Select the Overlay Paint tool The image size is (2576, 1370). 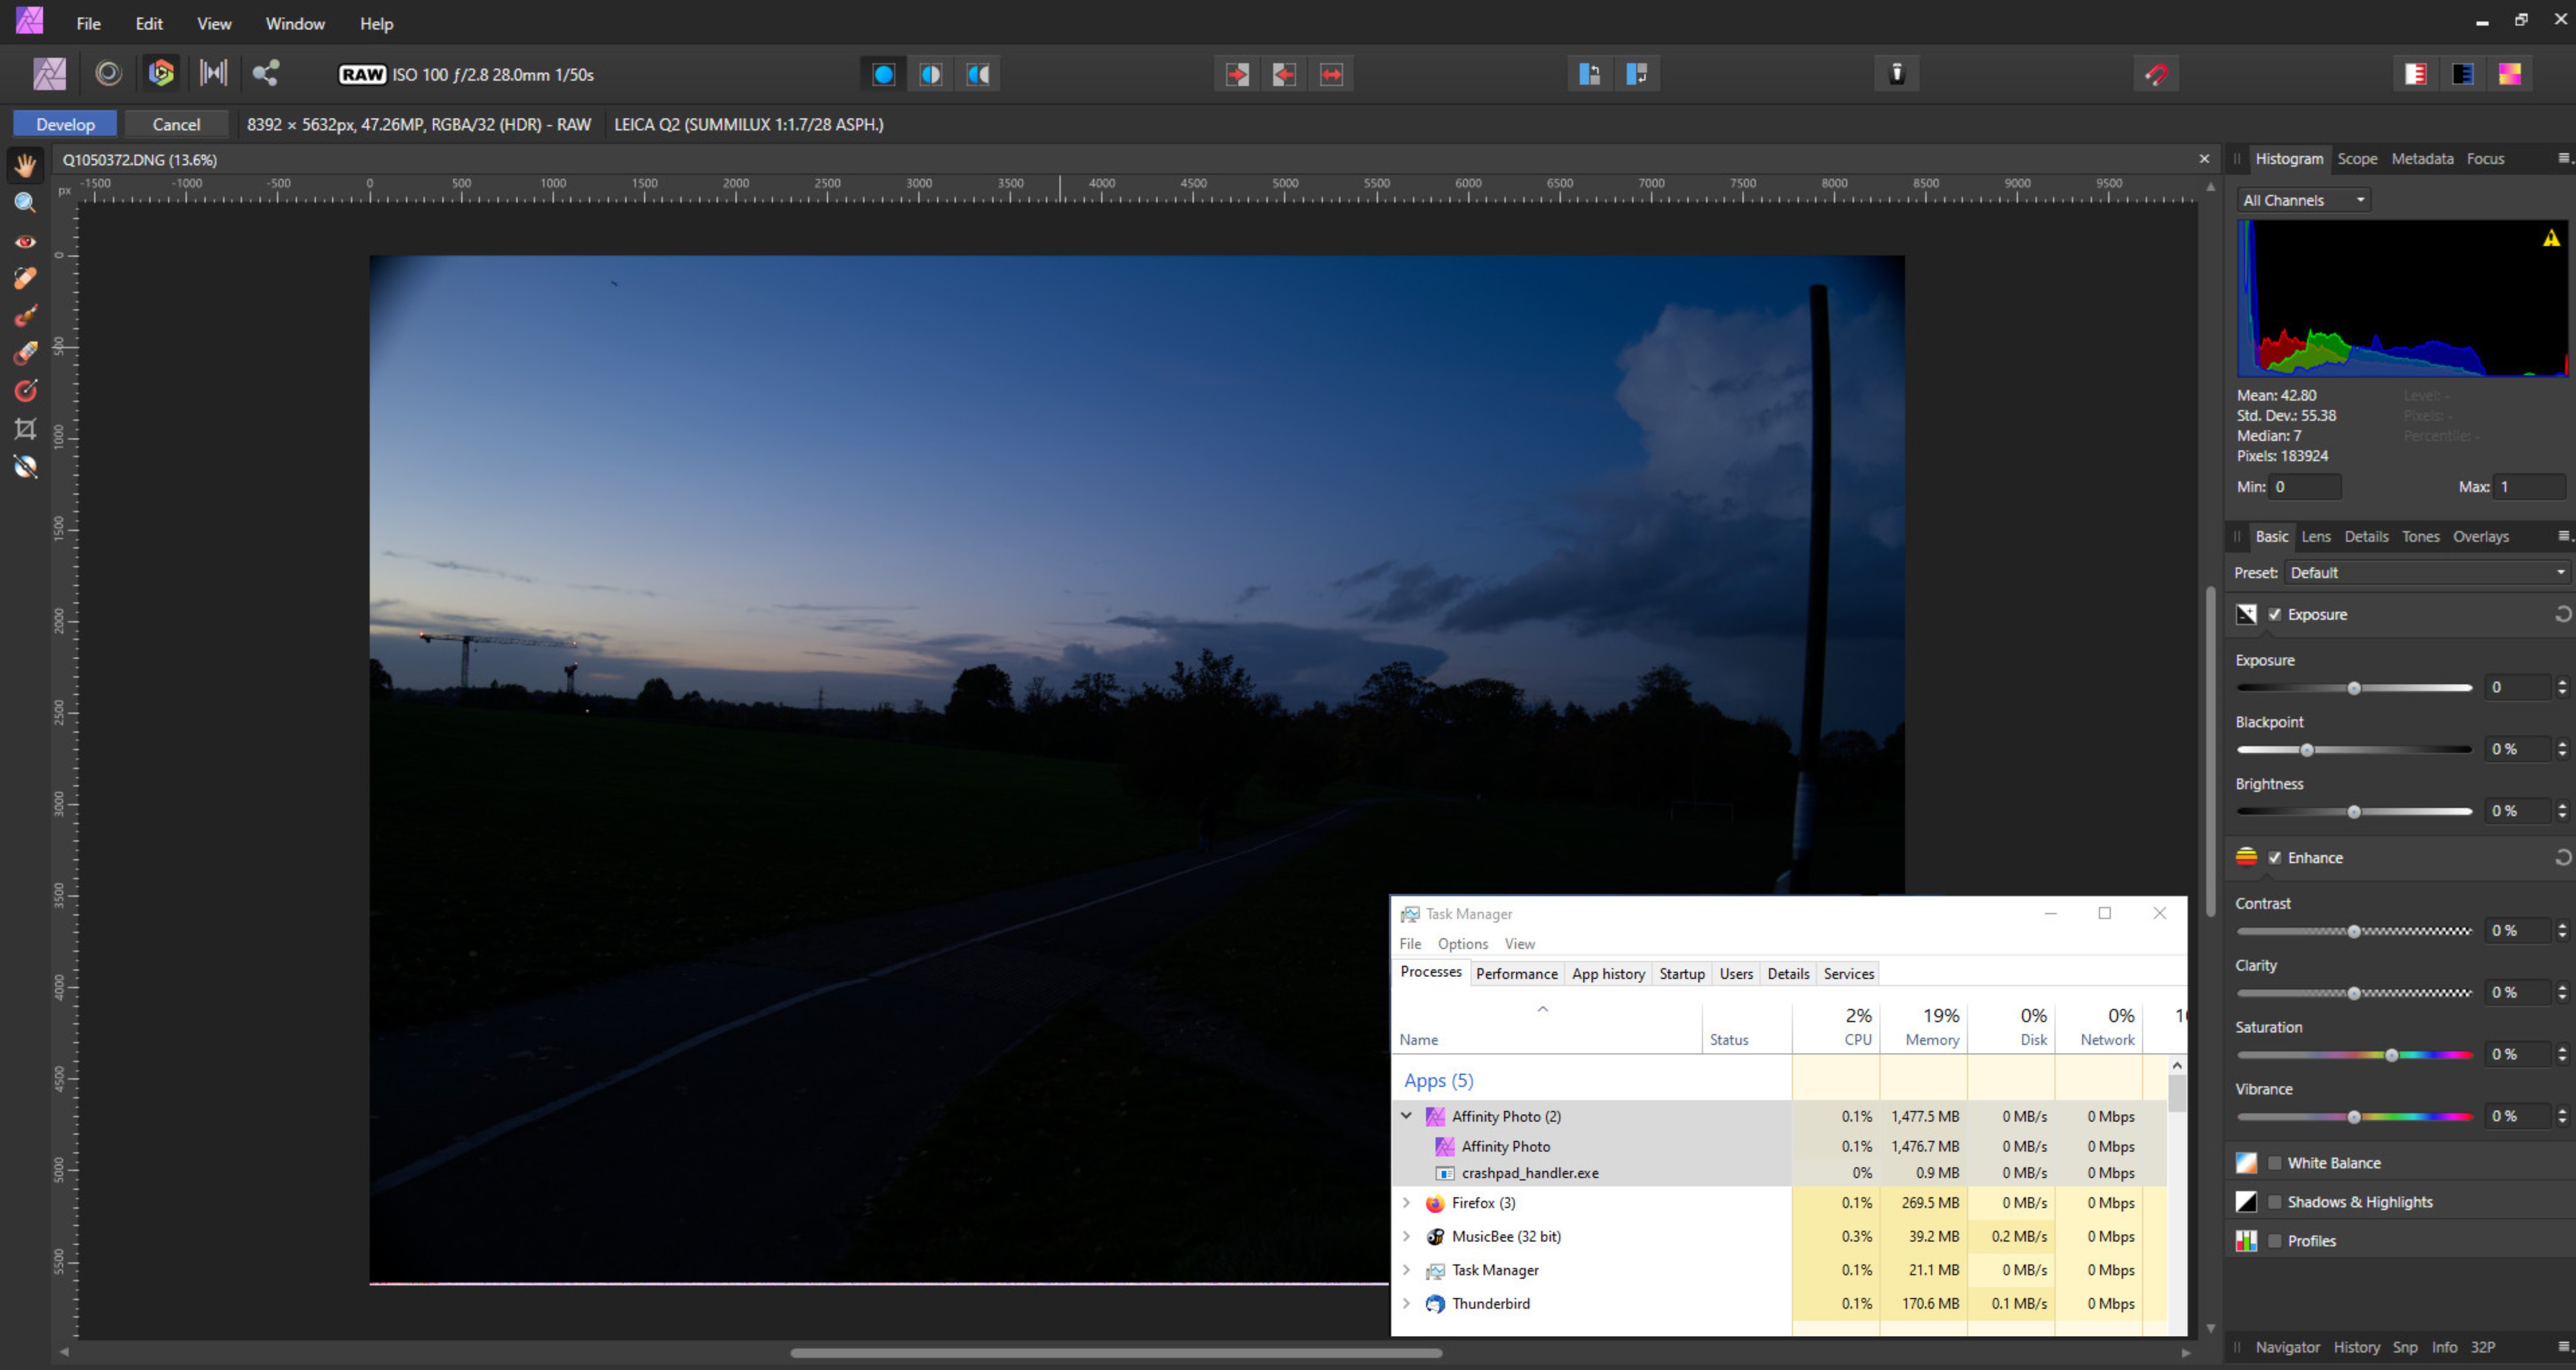(x=25, y=316)
